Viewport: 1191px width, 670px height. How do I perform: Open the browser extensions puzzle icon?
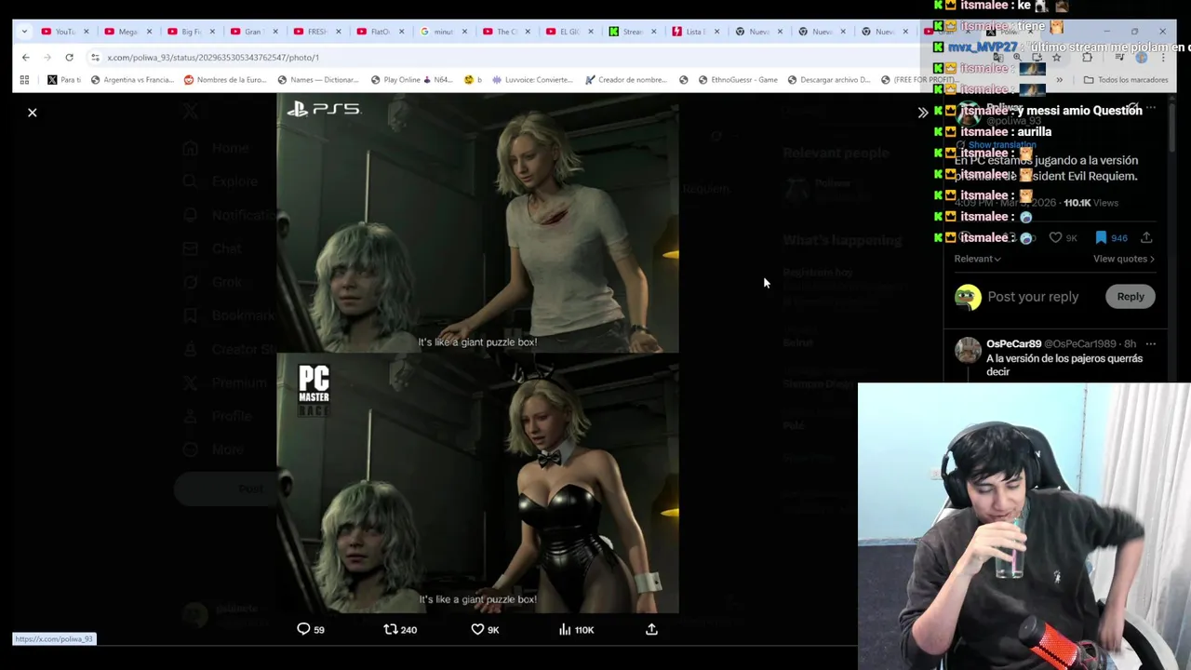pyautogui.click(x=1087, y=58)
